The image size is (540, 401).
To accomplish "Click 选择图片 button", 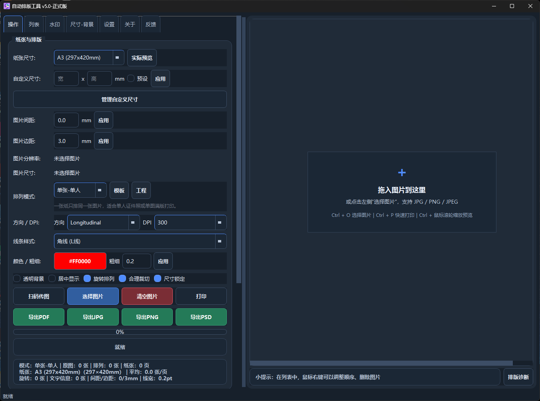I will [93, 296].
